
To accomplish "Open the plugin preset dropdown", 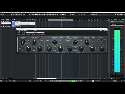I will click(36, 33).
